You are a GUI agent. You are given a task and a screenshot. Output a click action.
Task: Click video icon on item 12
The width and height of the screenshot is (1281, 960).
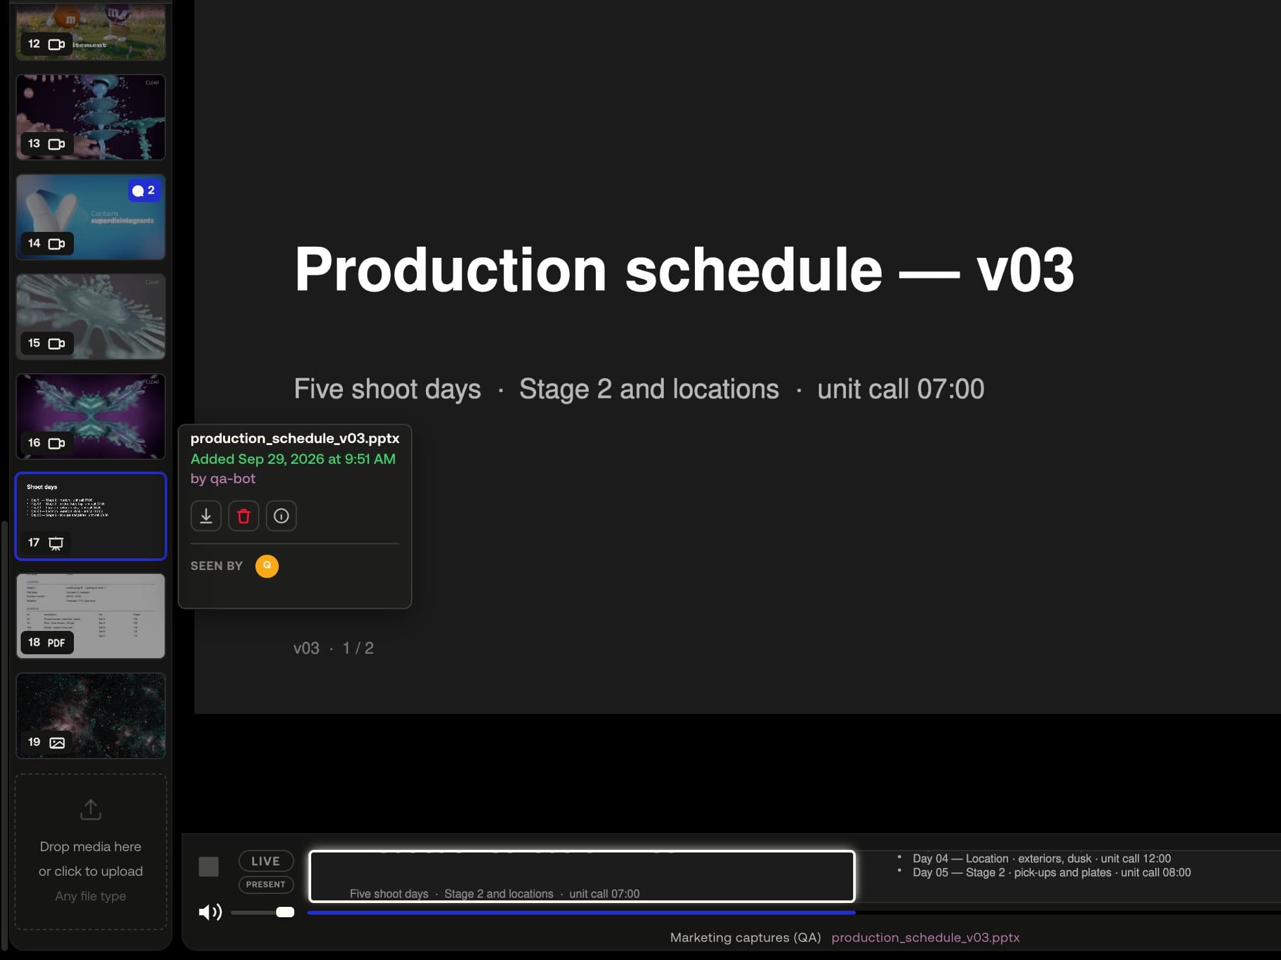click(57, 44)
